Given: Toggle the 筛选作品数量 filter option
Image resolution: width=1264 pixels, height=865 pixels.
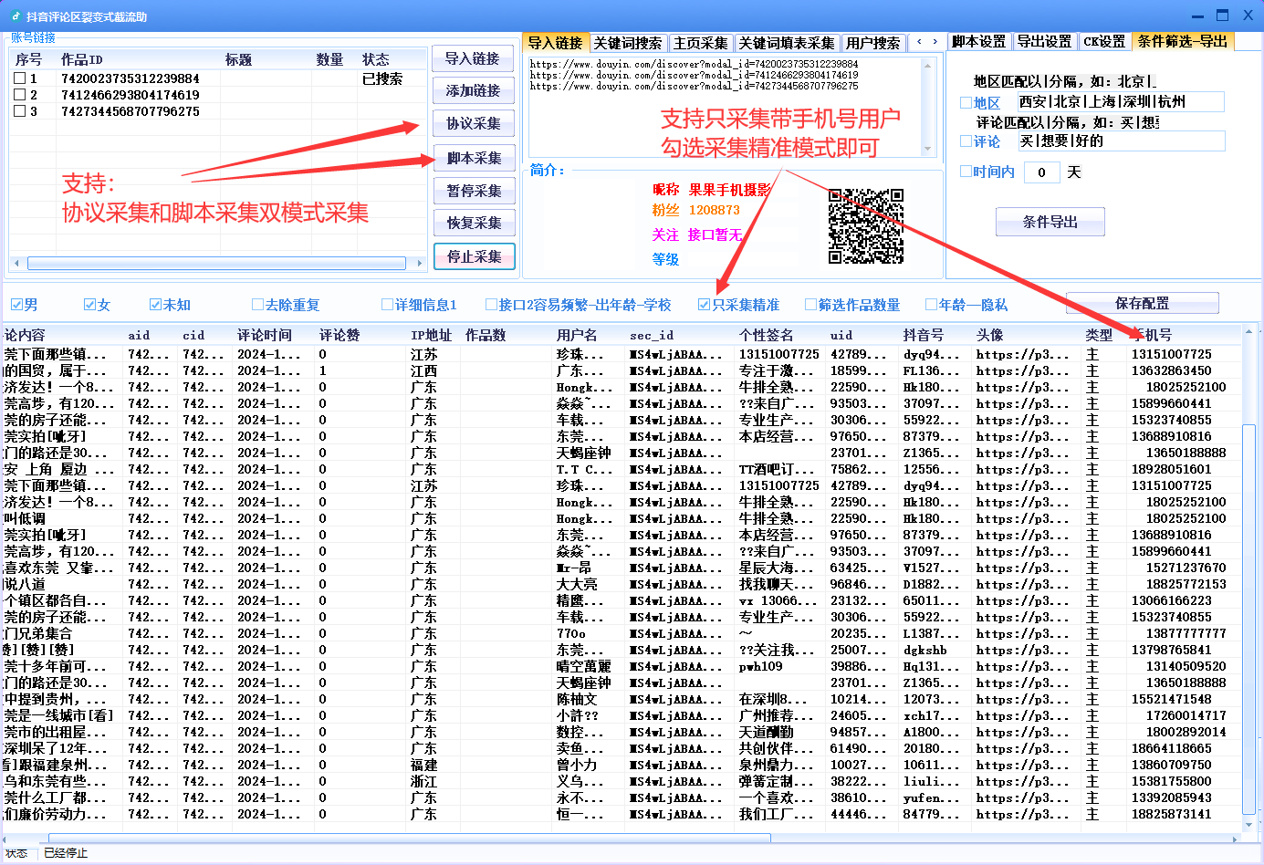Looking at the screenshot, I should point(810,303).
